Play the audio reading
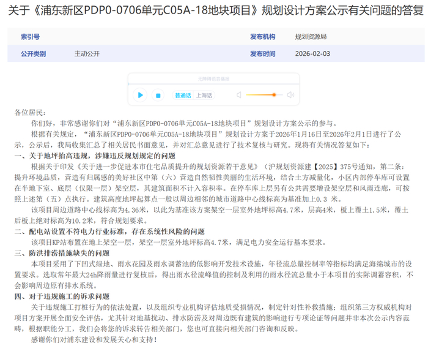The image size is (428, 348). pyautogui.click(x=140, y=95)
